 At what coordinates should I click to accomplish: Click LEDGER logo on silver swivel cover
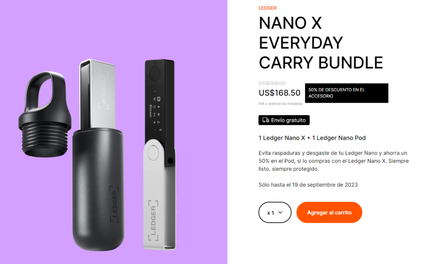pyautogui.click(x=153, y=221)
